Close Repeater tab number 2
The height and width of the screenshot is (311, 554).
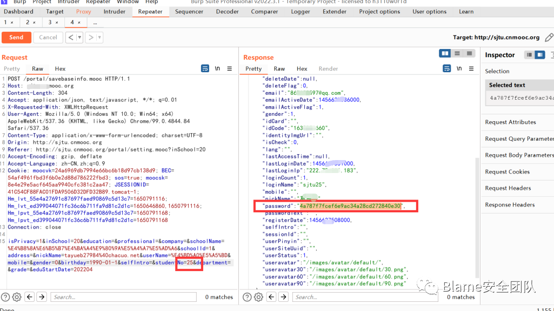[34, 23]
